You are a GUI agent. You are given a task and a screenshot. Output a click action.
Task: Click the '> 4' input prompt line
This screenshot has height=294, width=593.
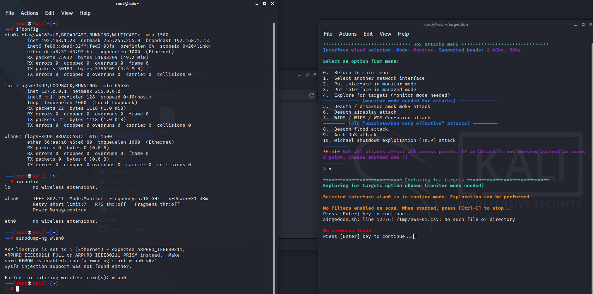[327, 169]
